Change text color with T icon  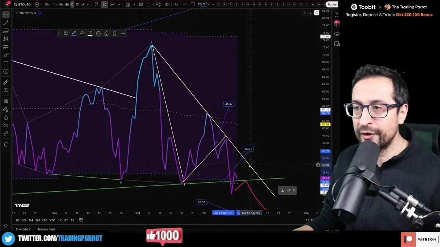coord(90,33)
